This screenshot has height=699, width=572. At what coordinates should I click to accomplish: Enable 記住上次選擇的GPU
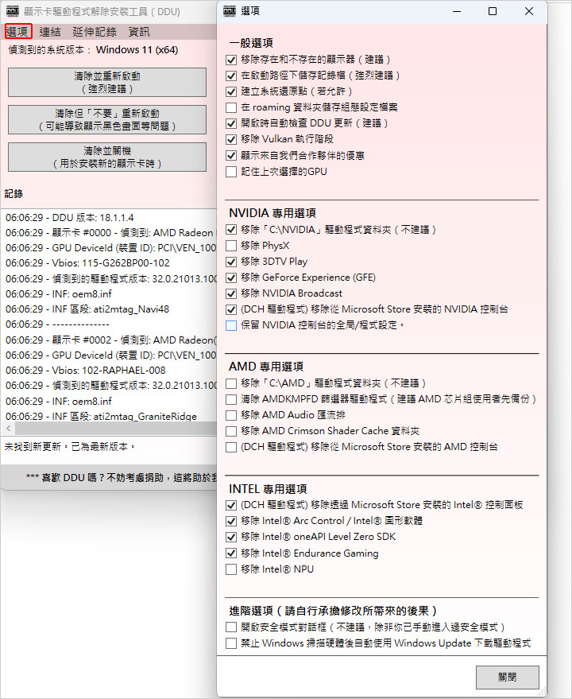point(230,172)
